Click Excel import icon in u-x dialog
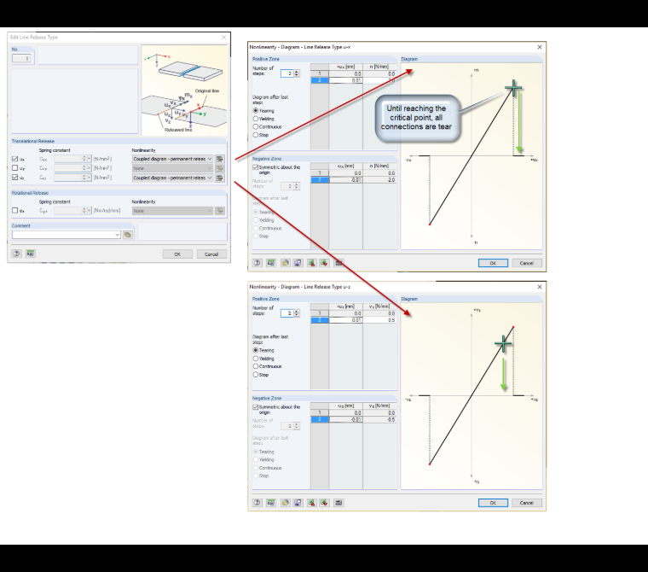The image size is (648, 572). (x=311, y=263)
